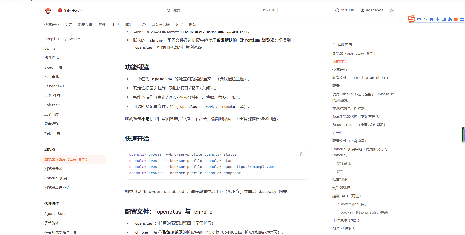
Task: Switch to 安装 top tab
Action: (x=68, y=25)
